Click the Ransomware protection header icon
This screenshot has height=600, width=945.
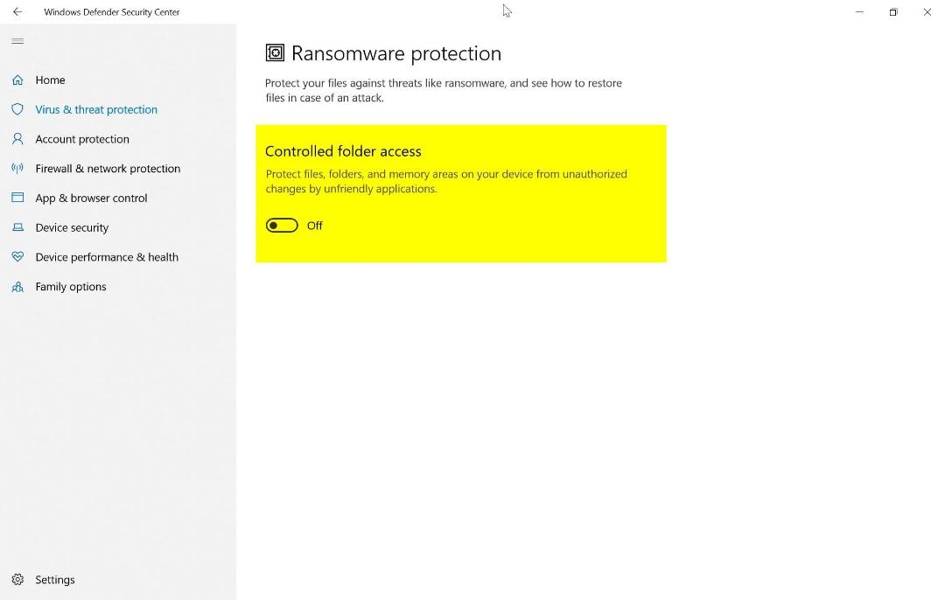coord(275,53)
